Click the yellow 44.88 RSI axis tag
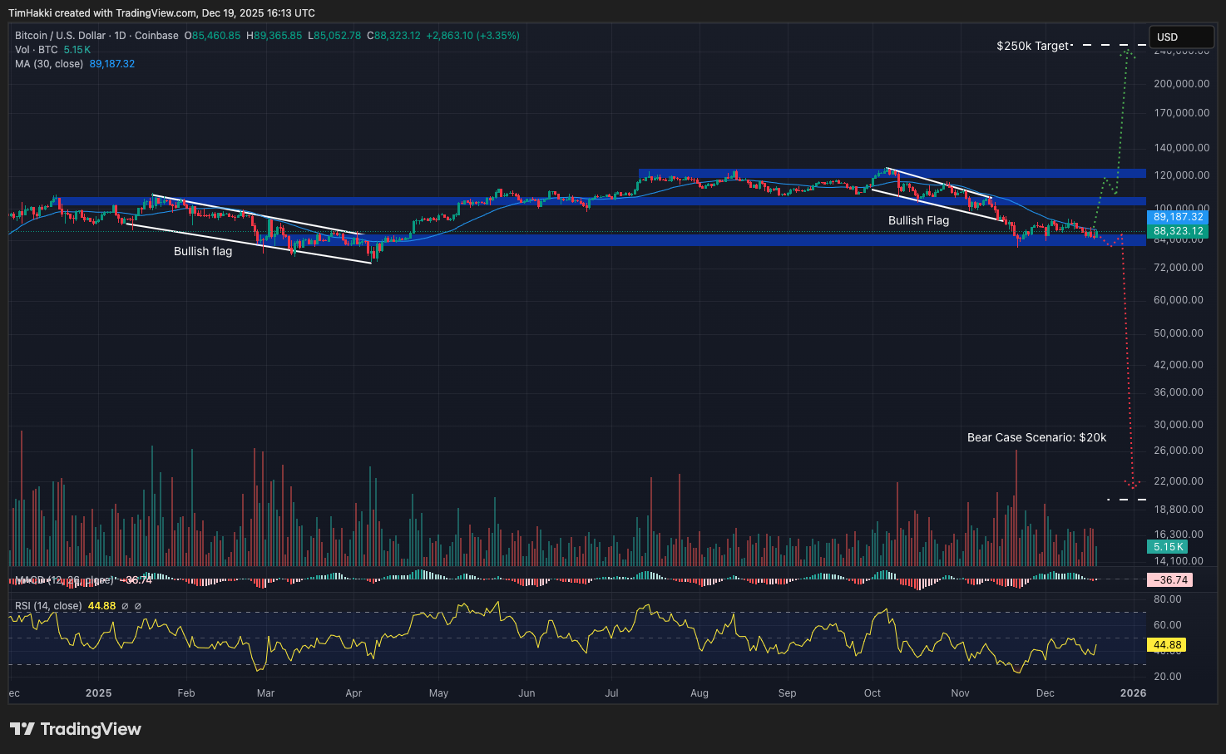Viewport: 1226px width, 754px height. click(x=1167, y=645)
